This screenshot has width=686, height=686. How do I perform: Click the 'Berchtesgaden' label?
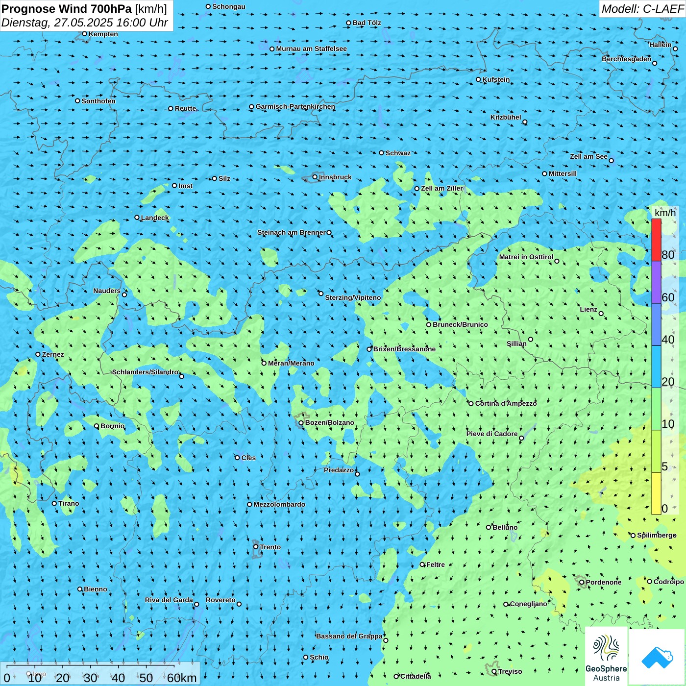(627, 59)
